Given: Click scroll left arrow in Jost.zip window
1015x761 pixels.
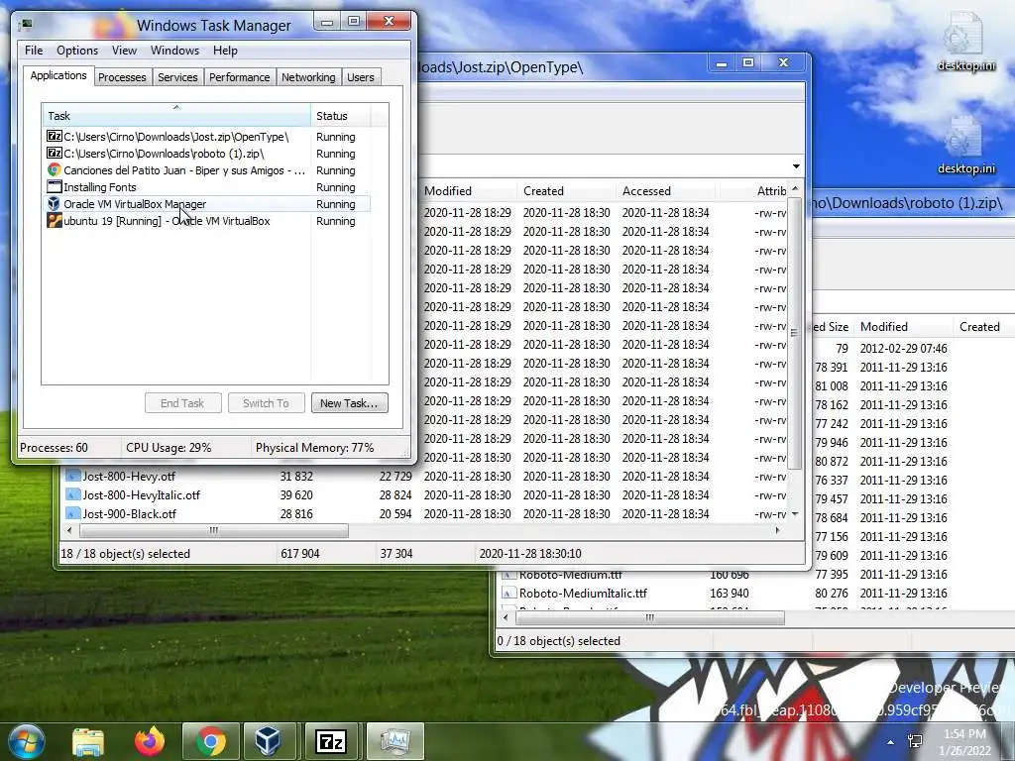Looking at the screenshot, I should 70,531.
